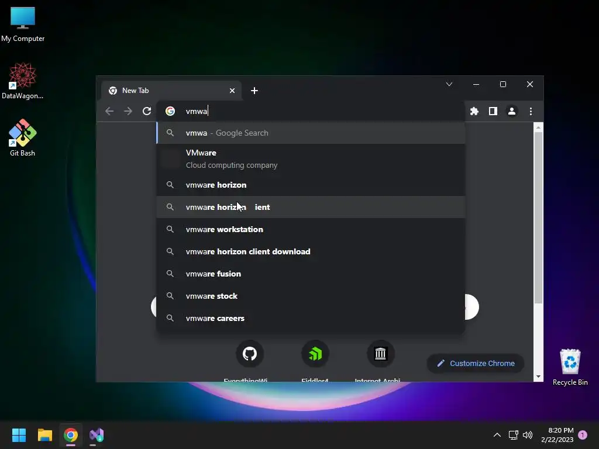Open the Recycle Bin desktop icon

click(570, 367)
